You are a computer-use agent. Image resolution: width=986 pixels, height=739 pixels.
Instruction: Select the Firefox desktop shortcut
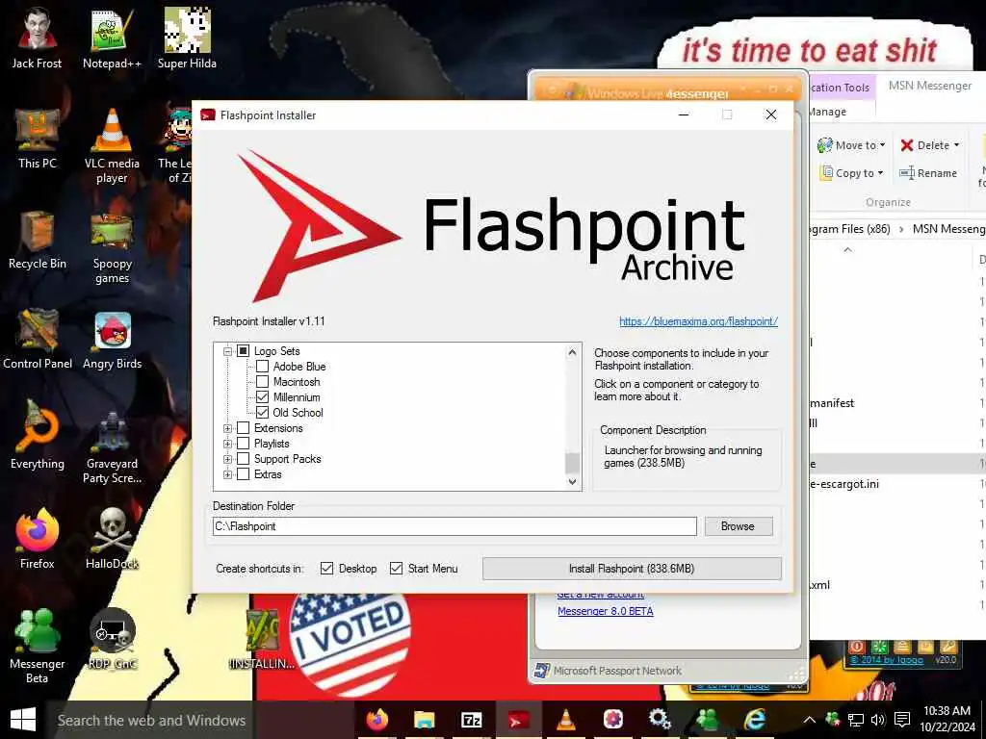tap(38, 539)
